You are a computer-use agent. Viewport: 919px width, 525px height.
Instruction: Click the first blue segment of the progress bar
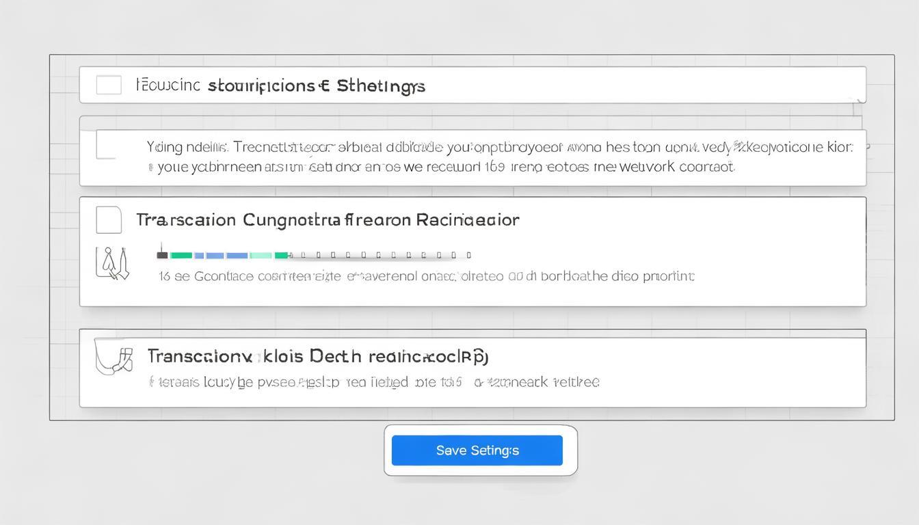click(x=199, y=255)
